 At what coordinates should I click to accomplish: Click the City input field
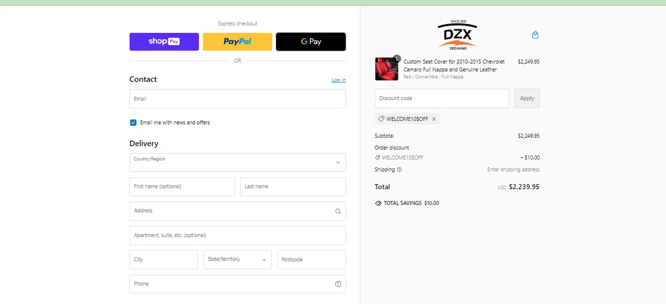(x=163, y=260)
